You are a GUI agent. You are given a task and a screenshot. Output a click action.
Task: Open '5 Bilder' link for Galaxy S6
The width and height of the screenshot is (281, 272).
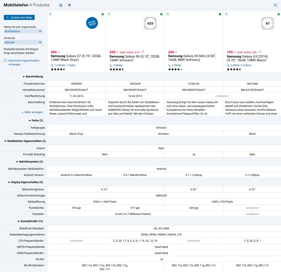pyautogui.click(x=118, y=65)
